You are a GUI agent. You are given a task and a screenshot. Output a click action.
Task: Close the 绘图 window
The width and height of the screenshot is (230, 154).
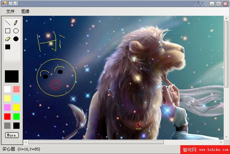tap(225, 3)
